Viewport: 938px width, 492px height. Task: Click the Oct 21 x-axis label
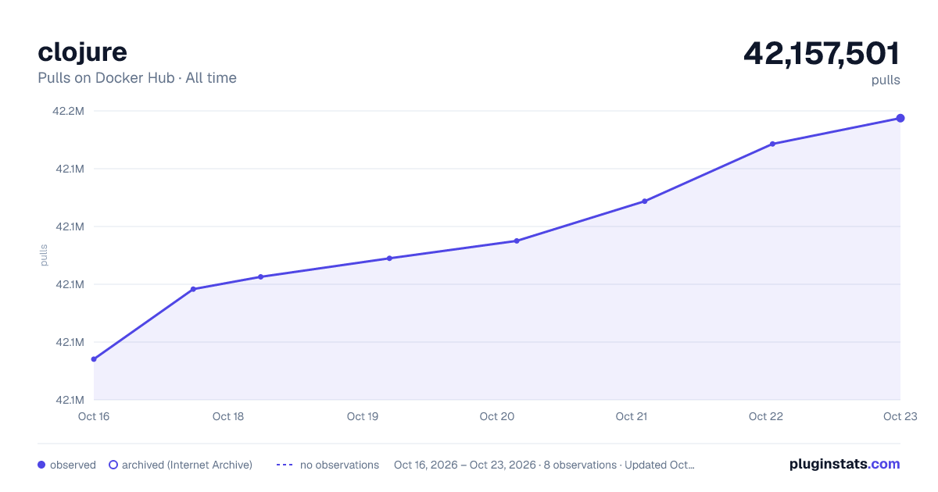tap(632, 416)
